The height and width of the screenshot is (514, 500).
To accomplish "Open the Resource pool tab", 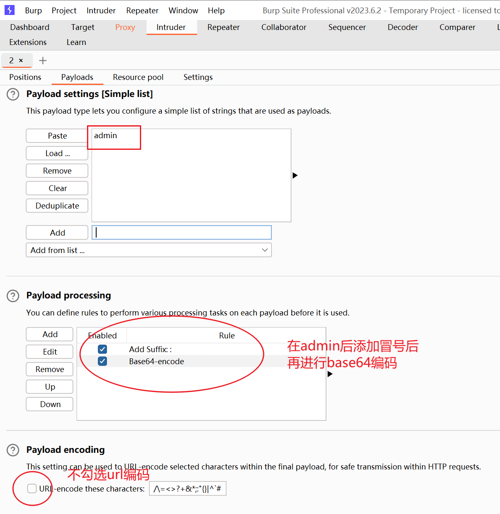I will pos(138,77).
